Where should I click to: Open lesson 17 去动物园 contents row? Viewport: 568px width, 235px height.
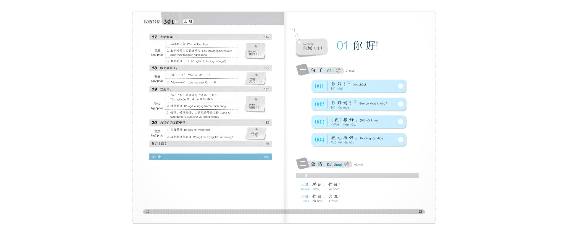click(x=210, y=37)
